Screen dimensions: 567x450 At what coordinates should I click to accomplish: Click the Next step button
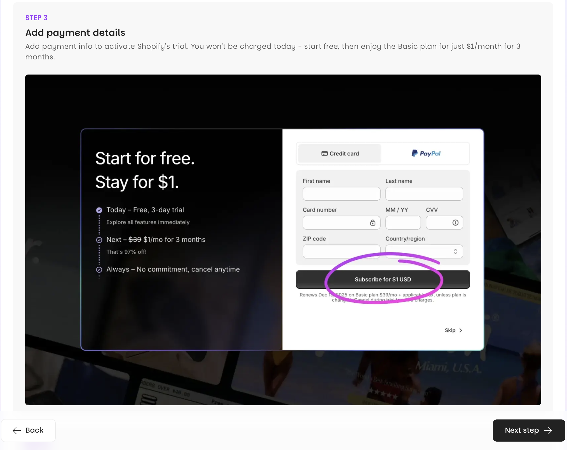click(x=529, y=430)
